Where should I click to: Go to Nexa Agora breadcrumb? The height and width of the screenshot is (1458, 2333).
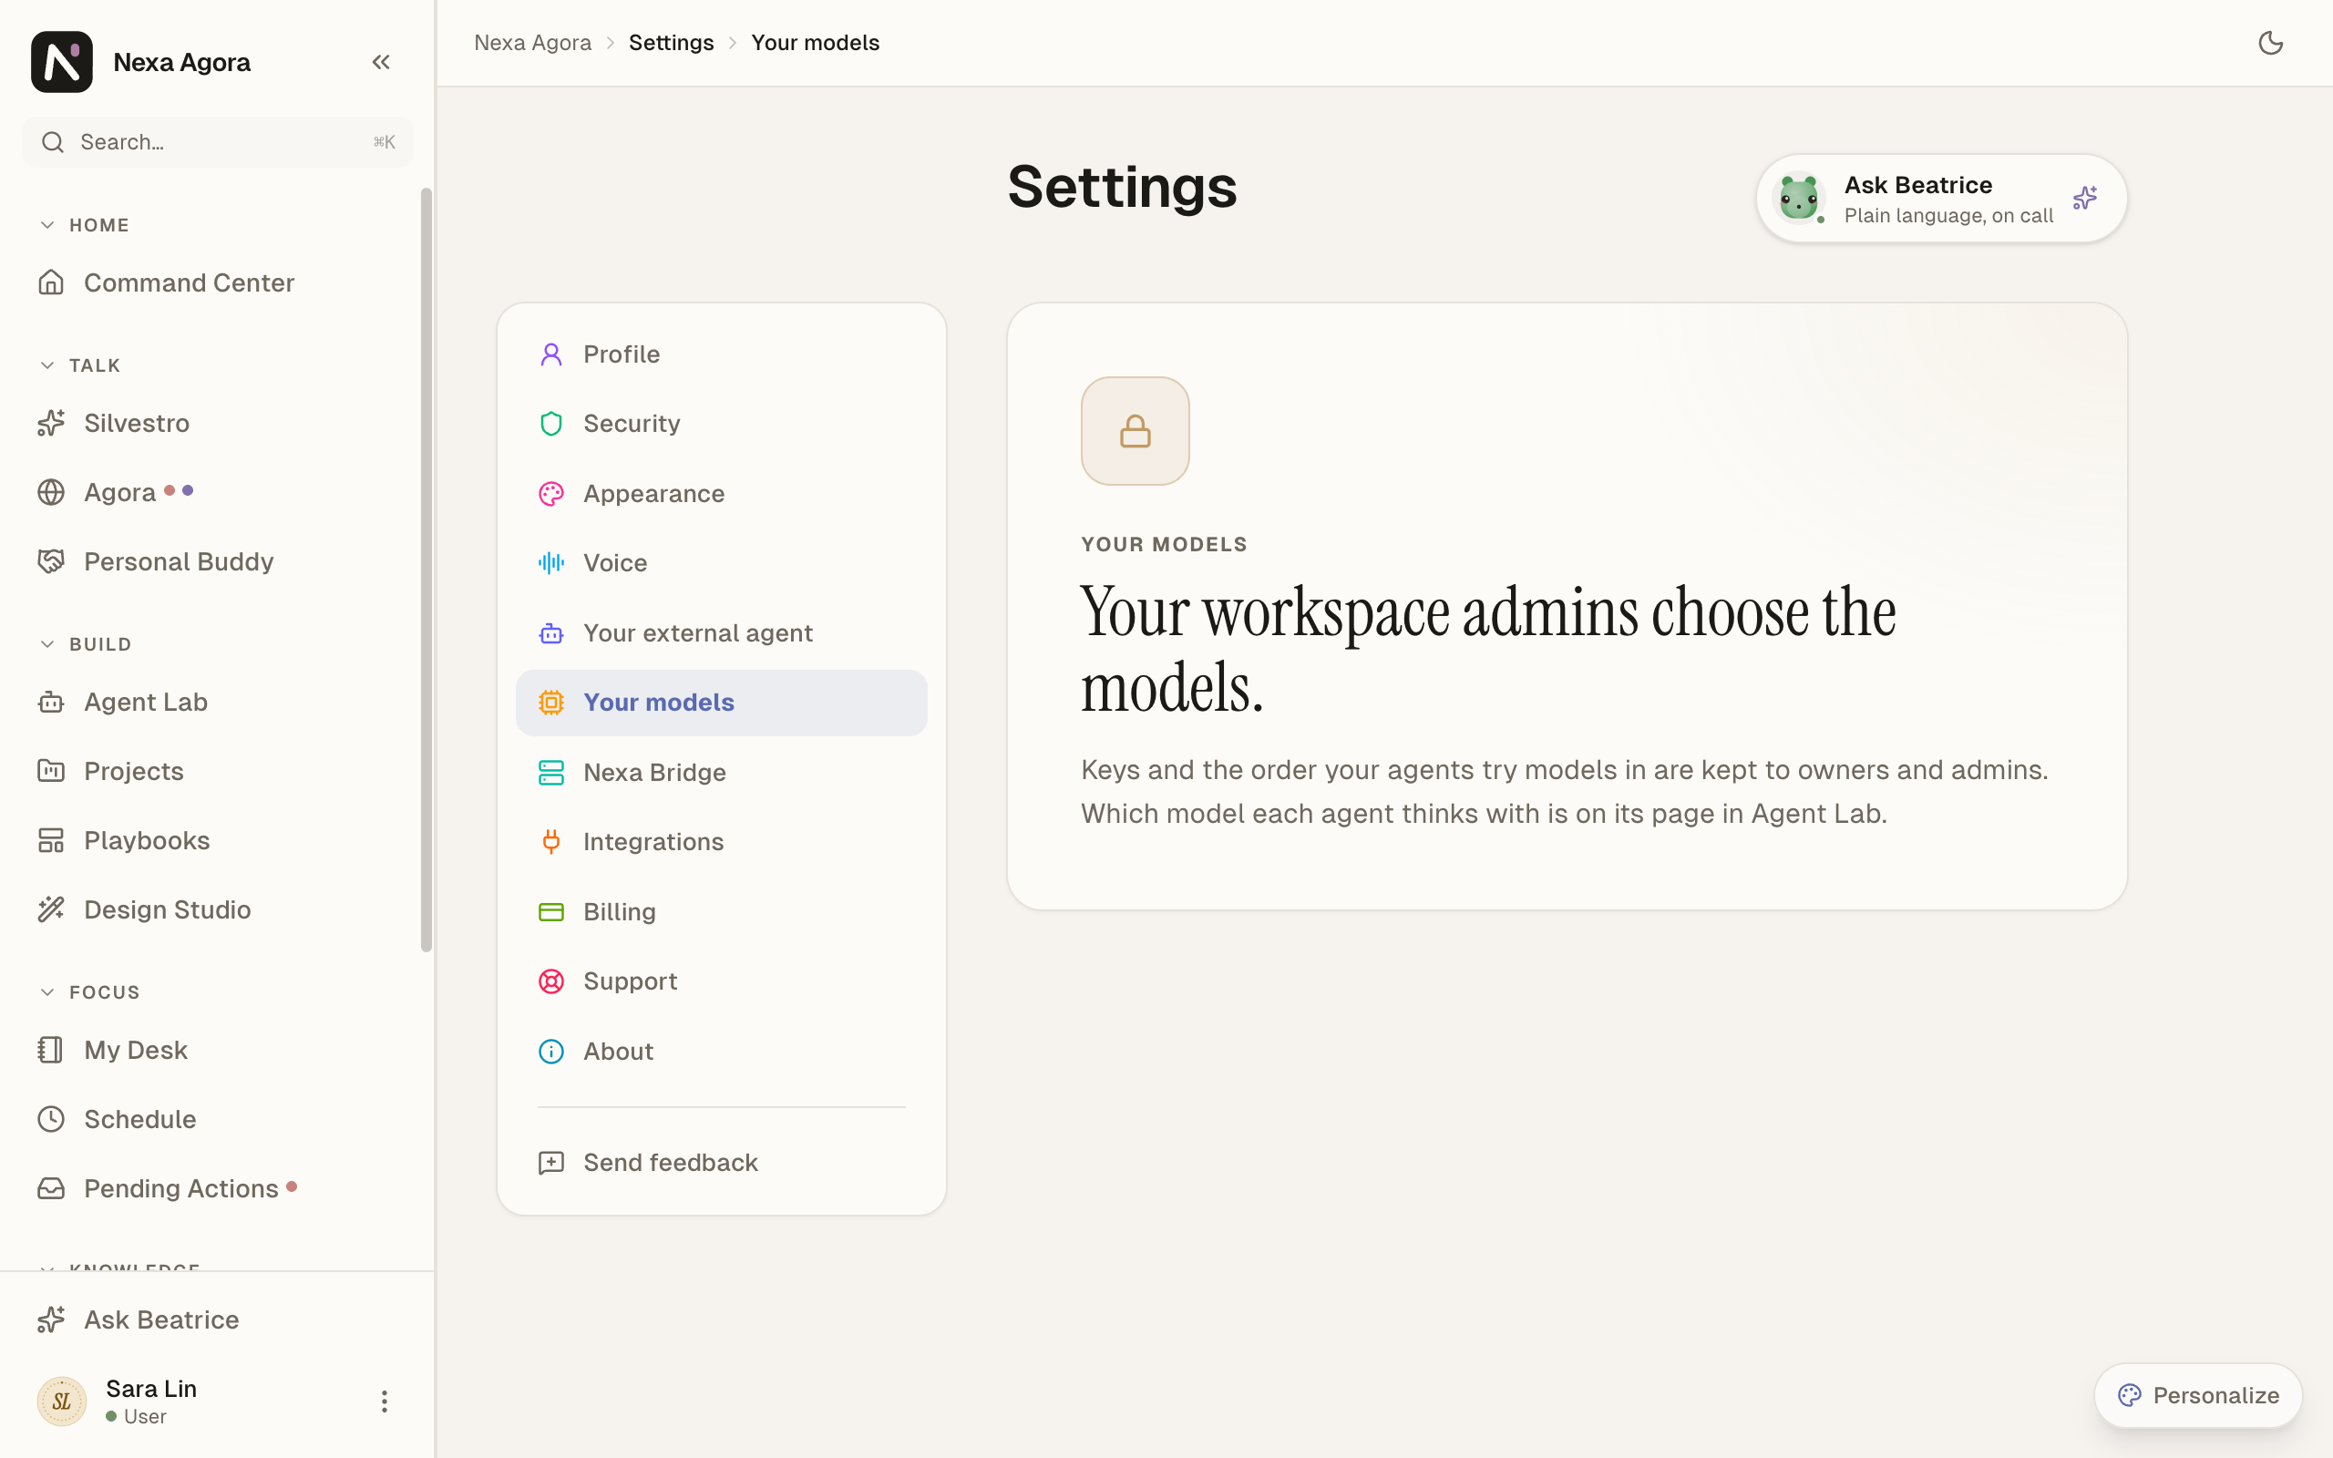[x=532, y=43]
